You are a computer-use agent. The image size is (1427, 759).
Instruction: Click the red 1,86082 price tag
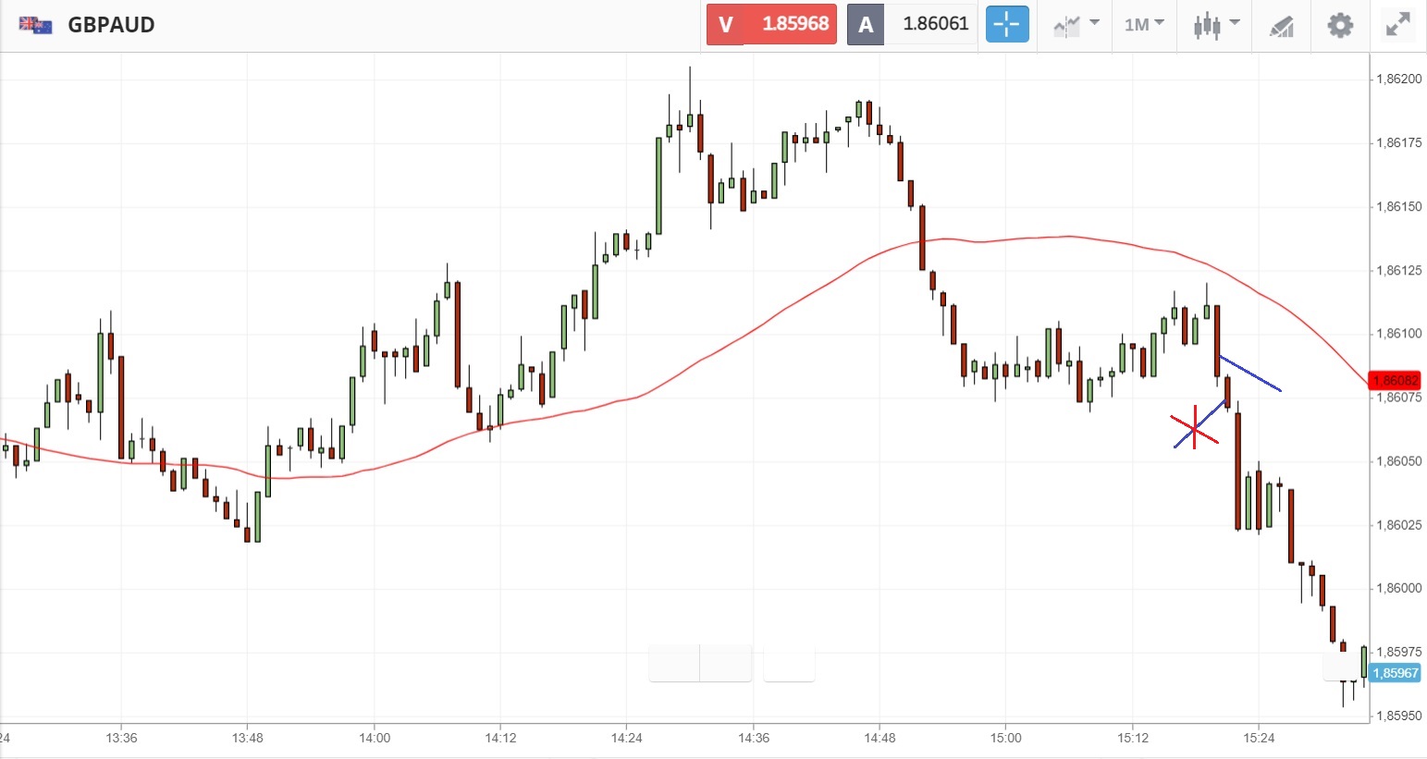click(x=1395, y=381)
